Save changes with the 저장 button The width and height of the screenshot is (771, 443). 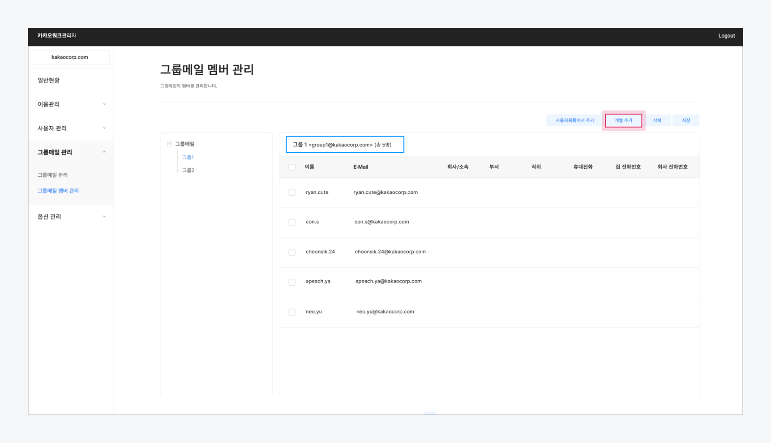pos(686,121)
